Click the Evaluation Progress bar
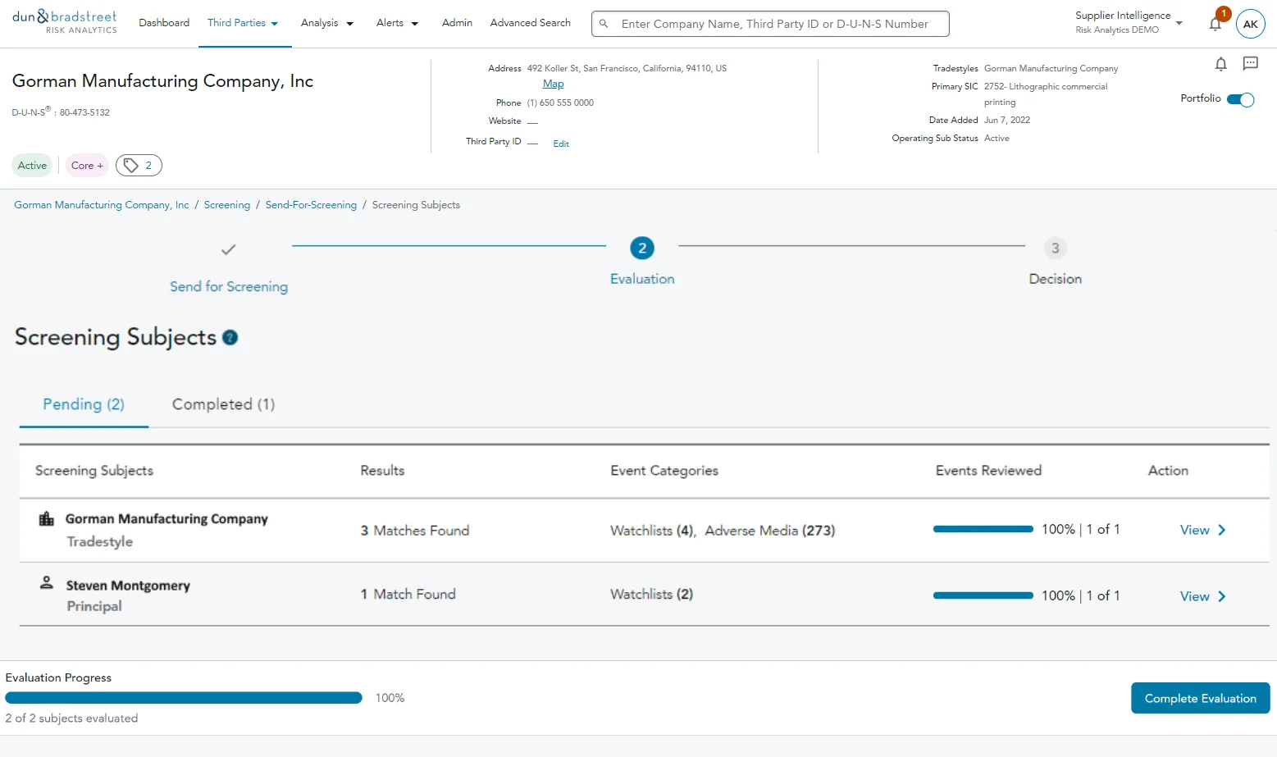 coord(184,698)
